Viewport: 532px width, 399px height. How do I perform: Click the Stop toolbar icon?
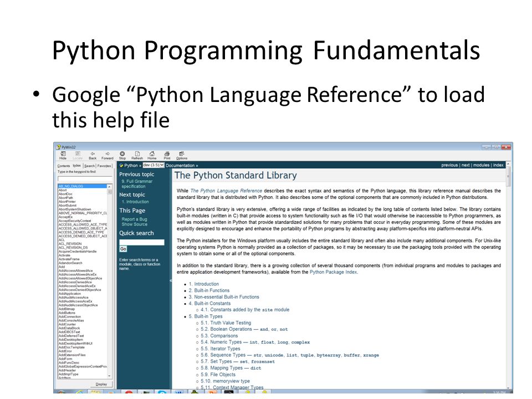pos(122,155)
